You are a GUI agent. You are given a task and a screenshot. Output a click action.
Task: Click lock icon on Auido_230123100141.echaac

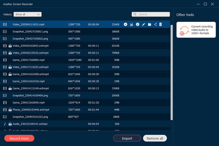pyautogui.click(x=10, y=124)
